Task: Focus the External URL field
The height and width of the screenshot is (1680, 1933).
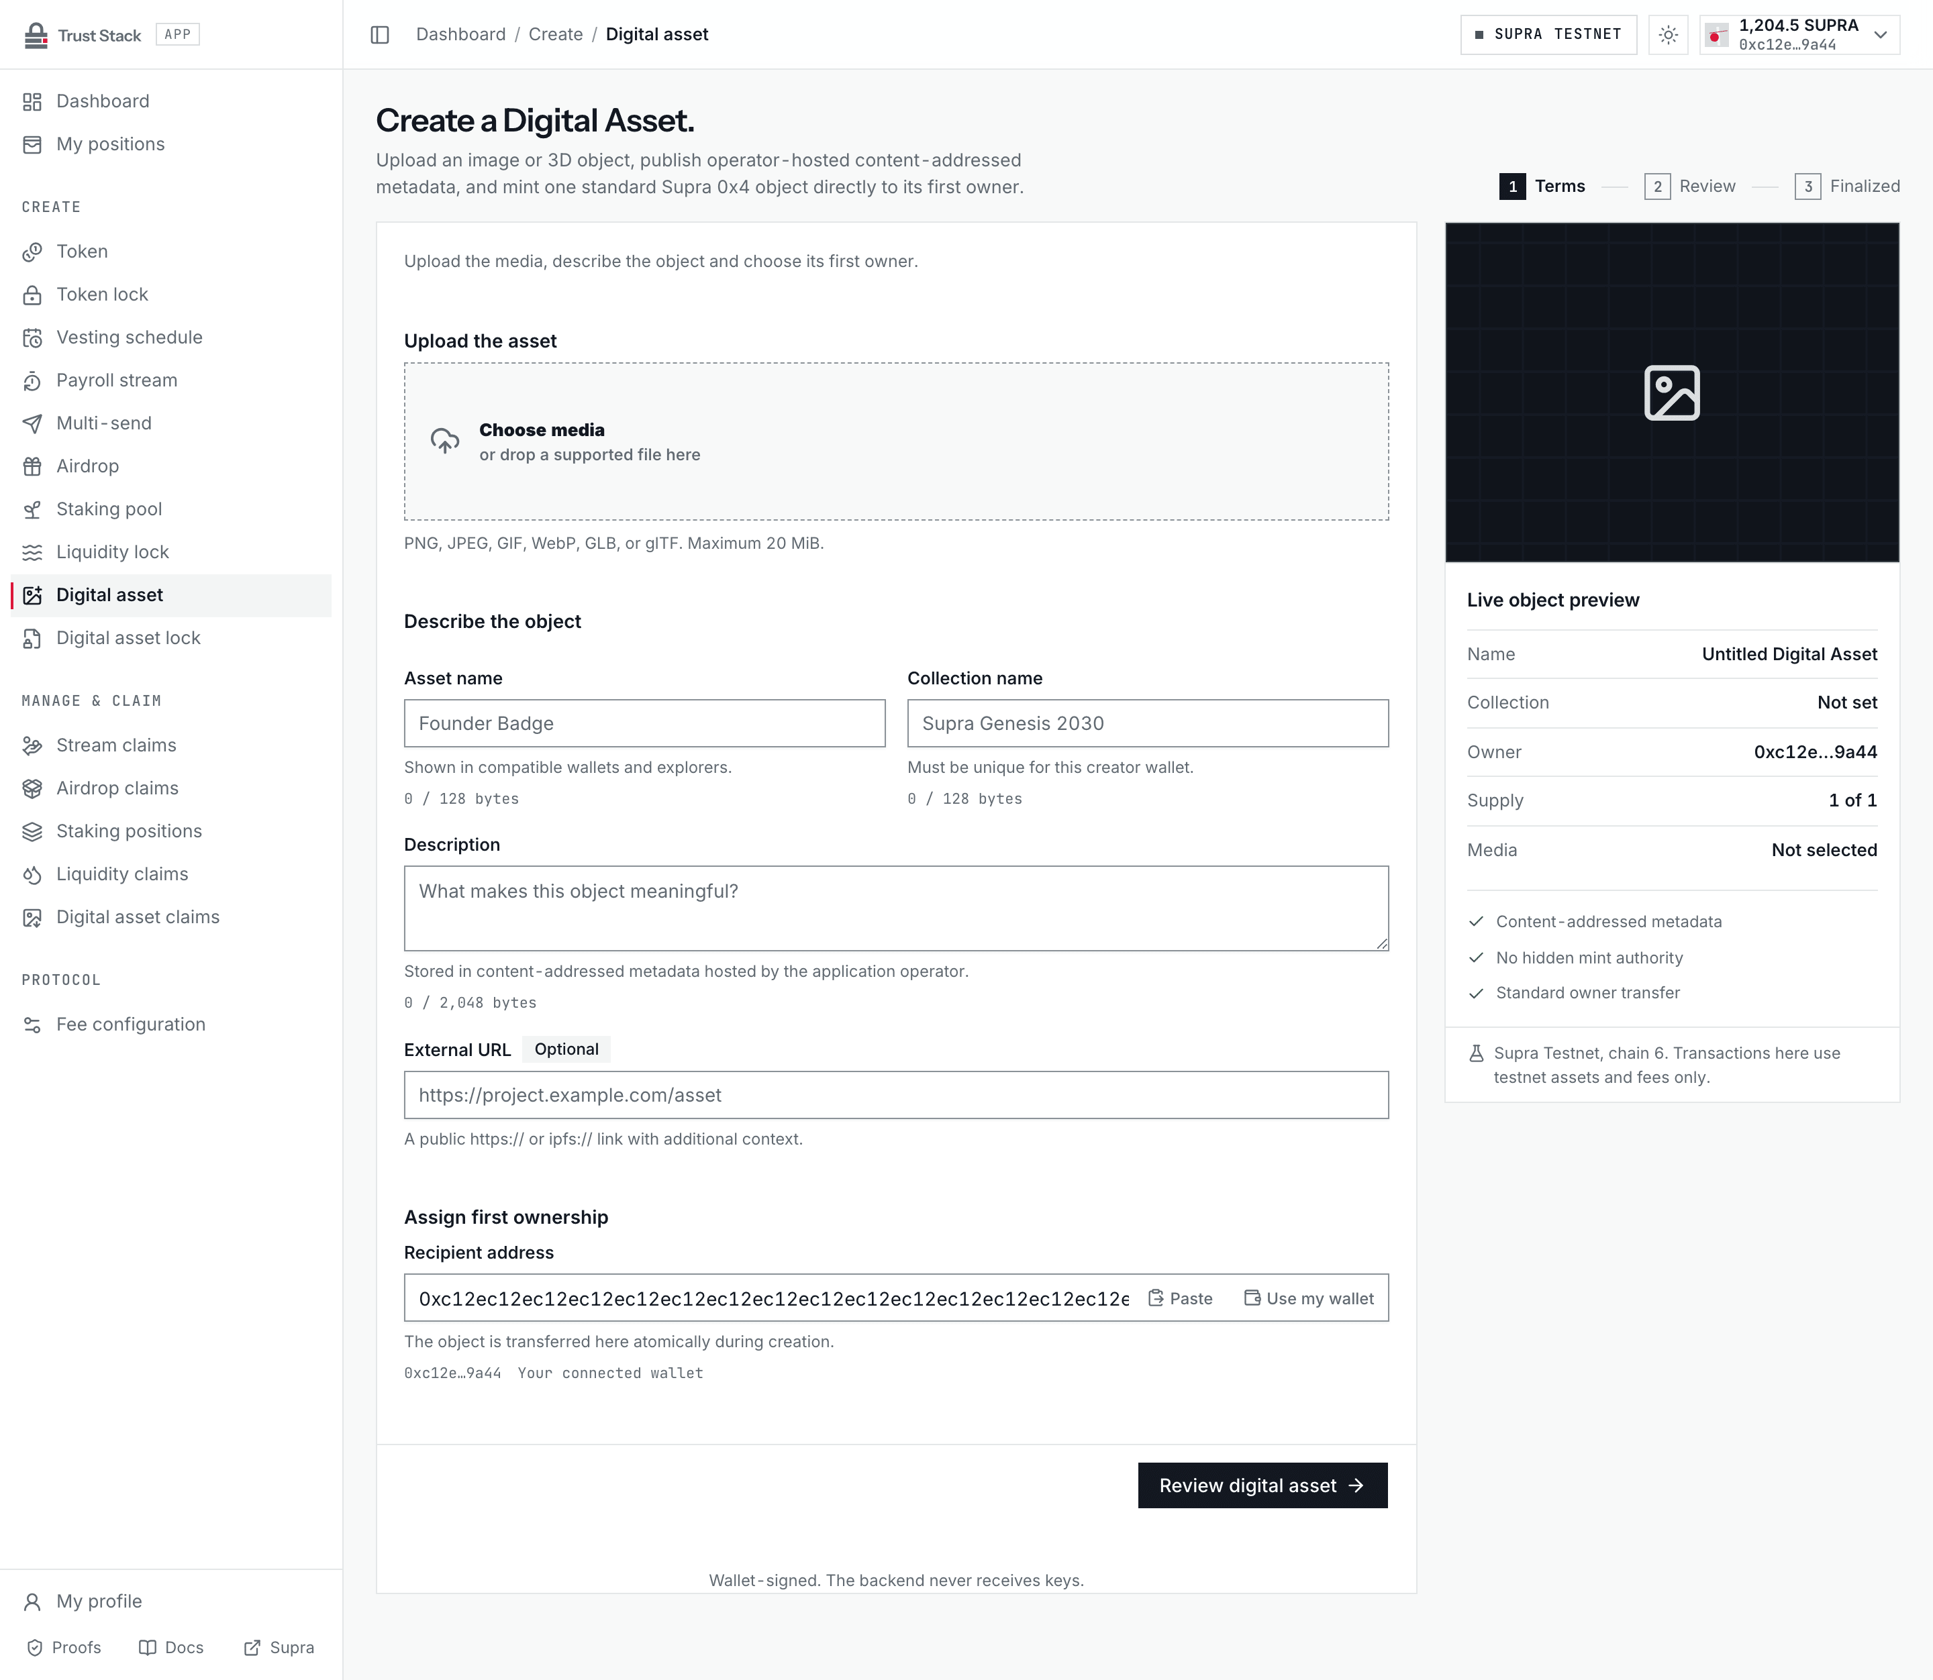Action: coord(895,1095)
